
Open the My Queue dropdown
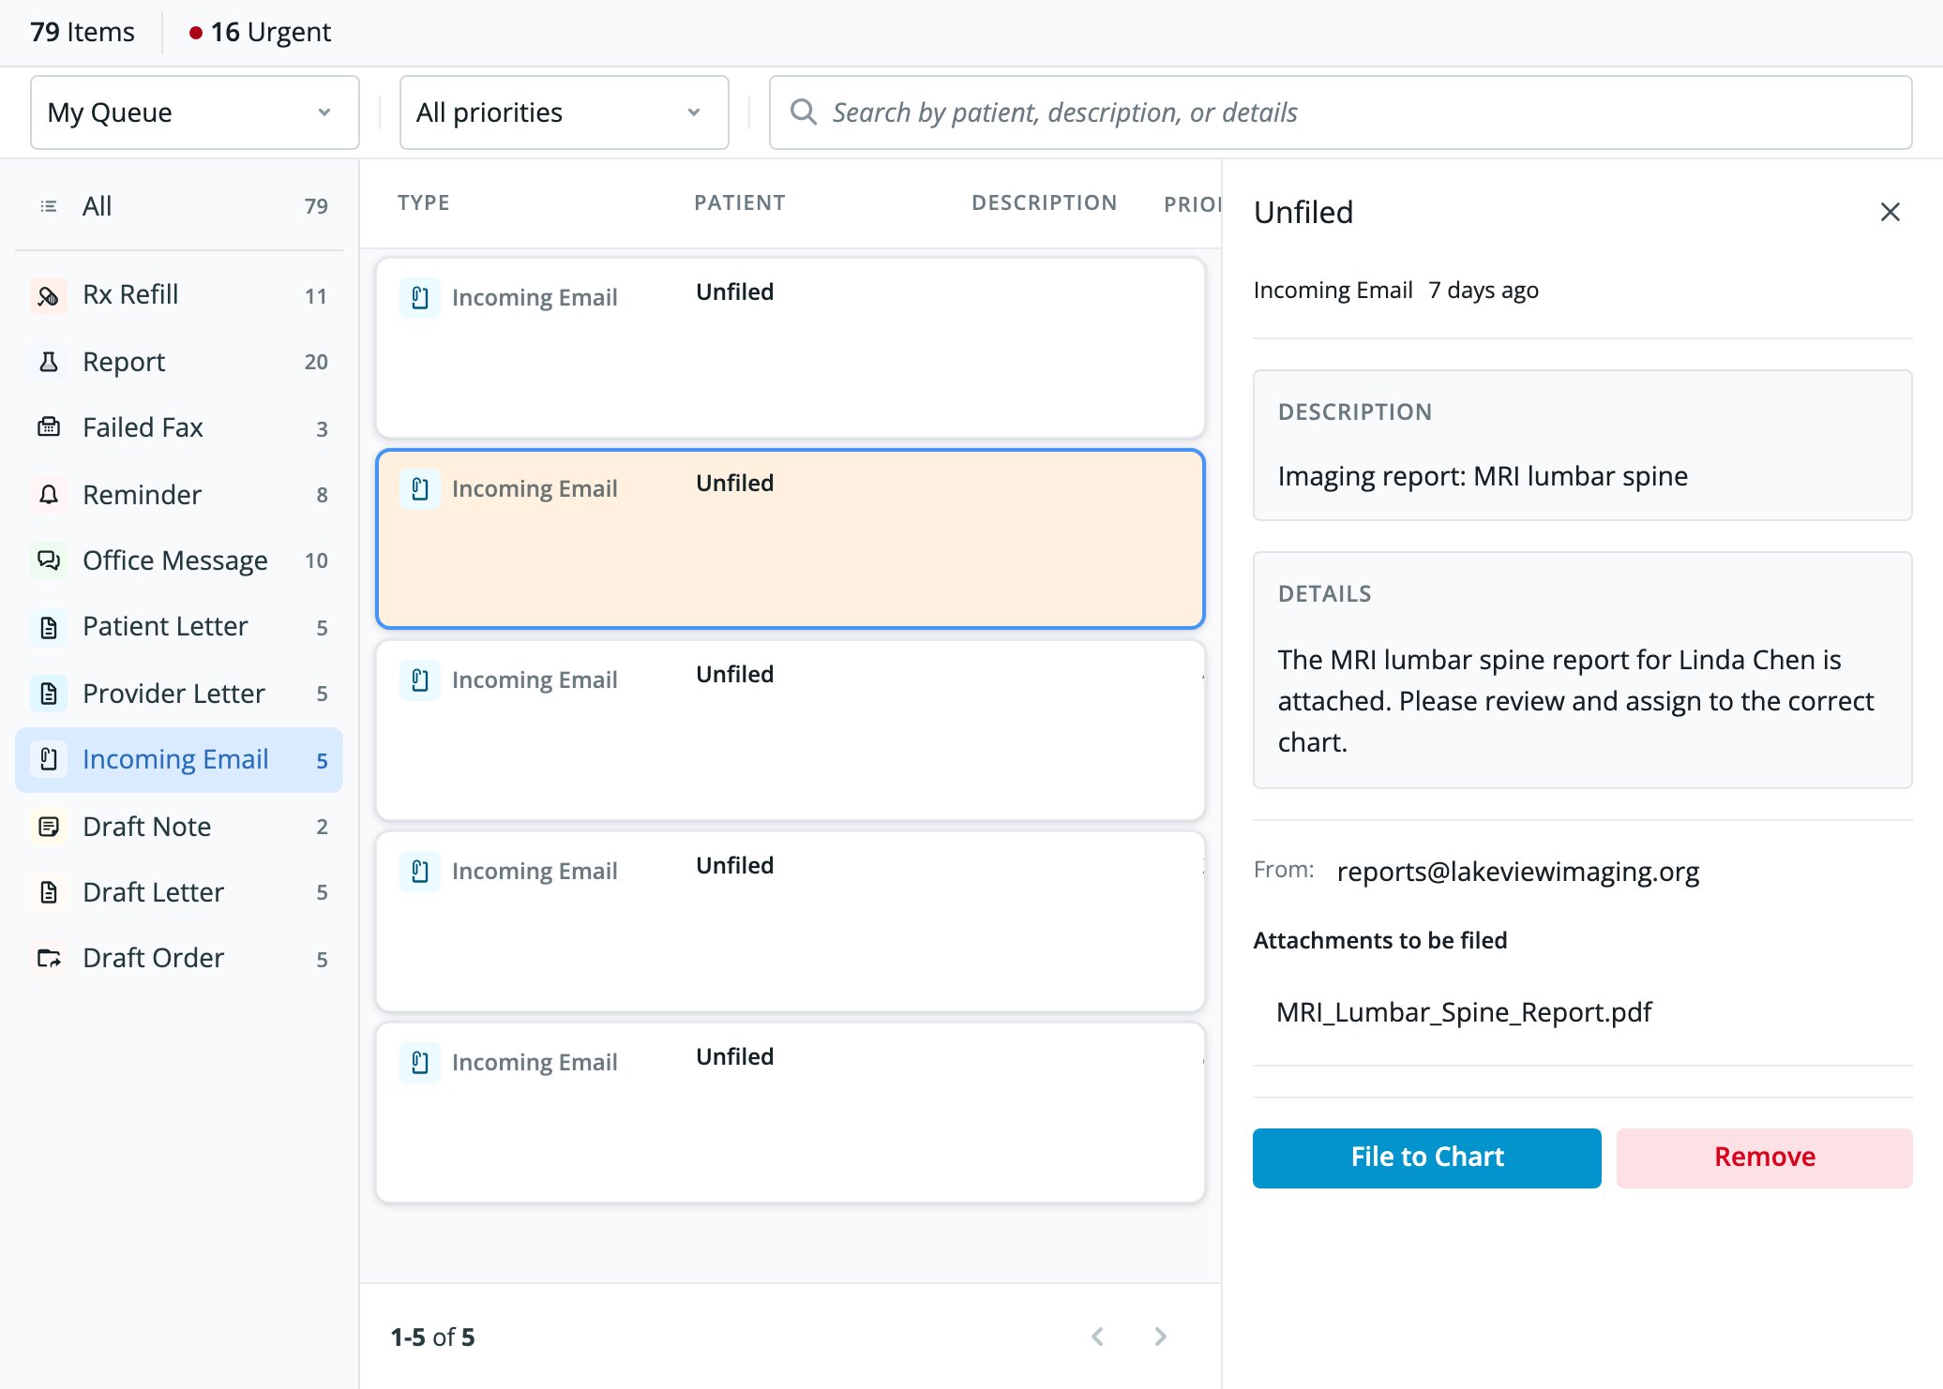click(x=195, y=112)
